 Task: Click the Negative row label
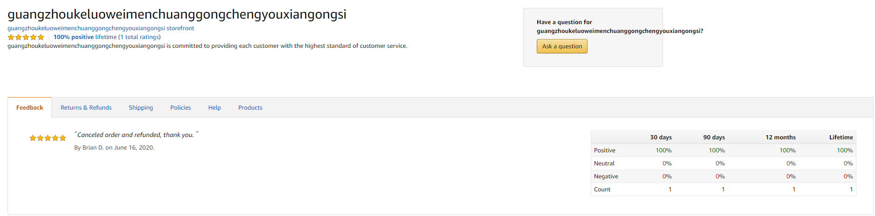[606, 177]
